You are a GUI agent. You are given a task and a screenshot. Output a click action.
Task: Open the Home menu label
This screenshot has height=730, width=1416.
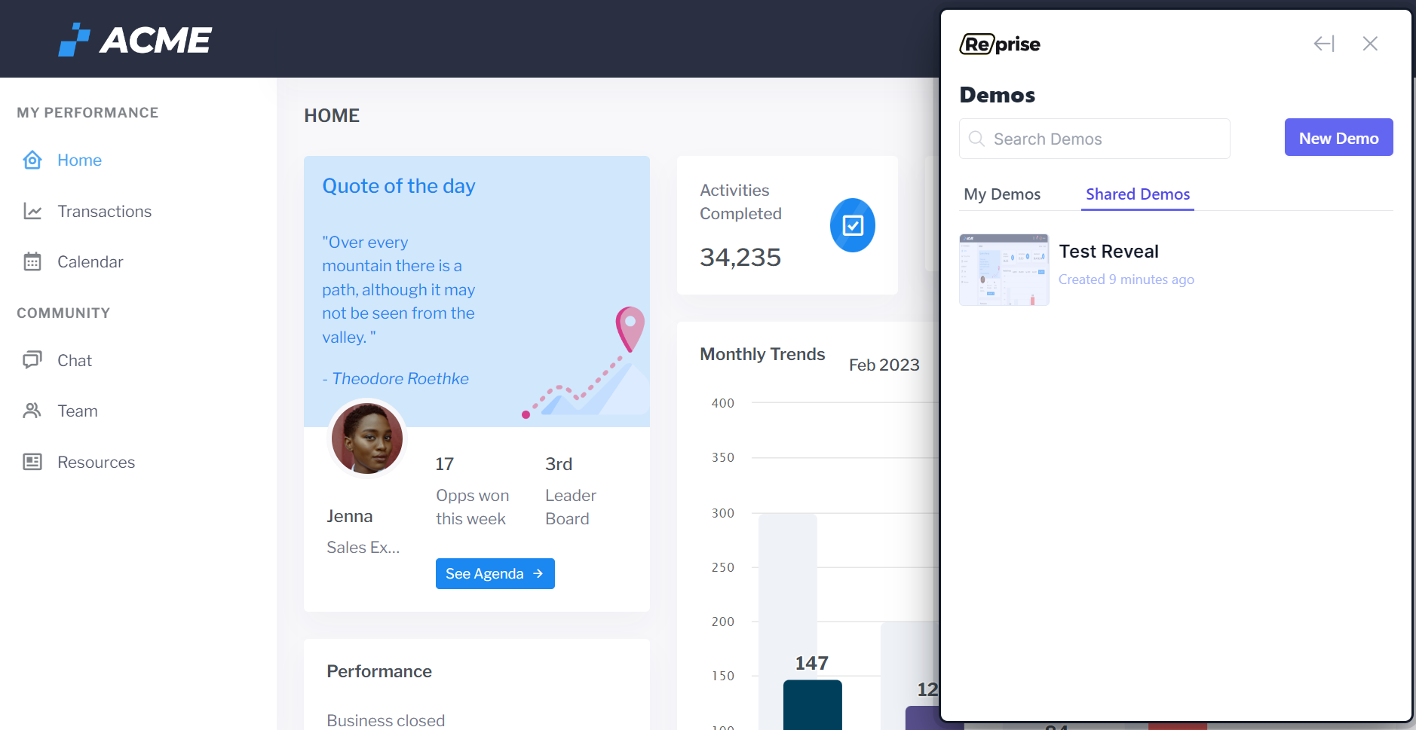tap(79, 160)
